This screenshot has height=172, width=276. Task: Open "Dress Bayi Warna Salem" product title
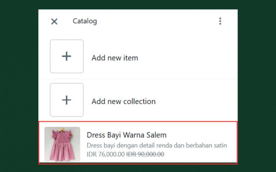pyautogui.click(x=127, y=135)
